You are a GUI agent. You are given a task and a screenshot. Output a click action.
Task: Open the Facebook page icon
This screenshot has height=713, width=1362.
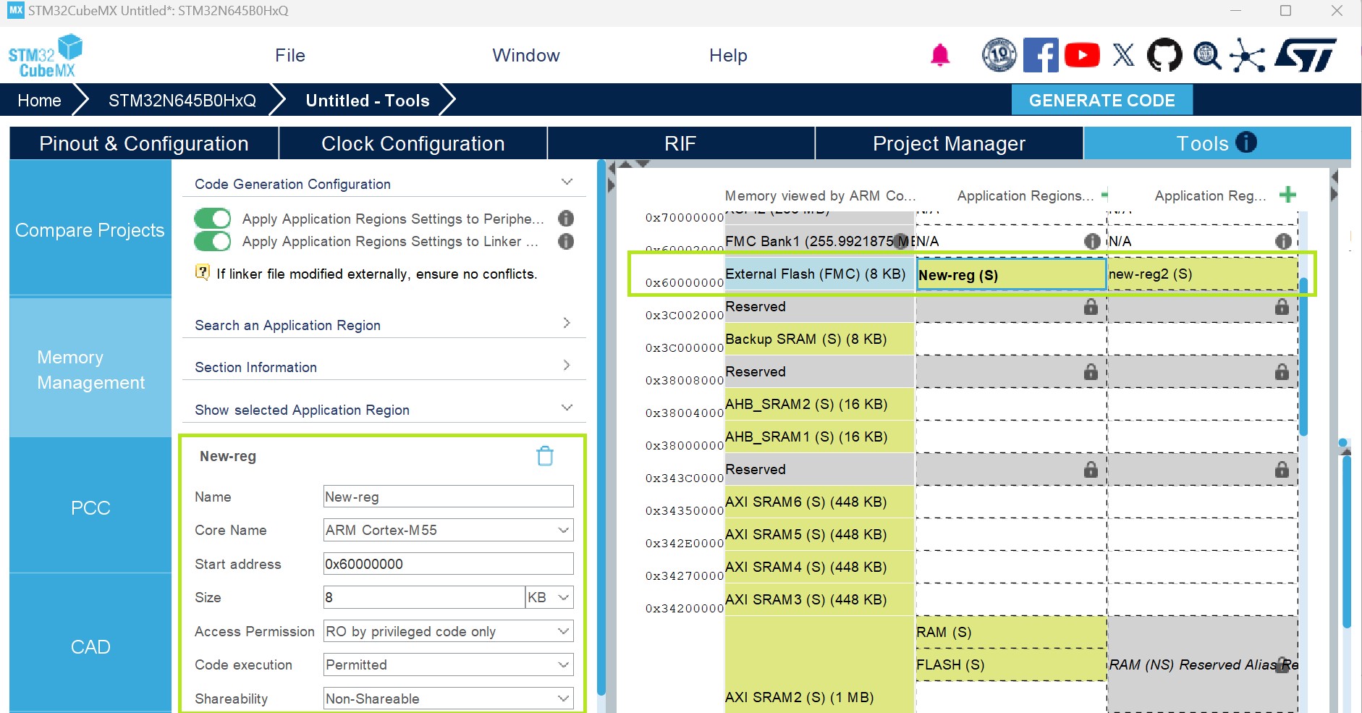(x=1041, y=55)
